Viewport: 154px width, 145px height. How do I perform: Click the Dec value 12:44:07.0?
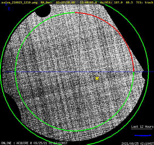(x=88, y=3)
